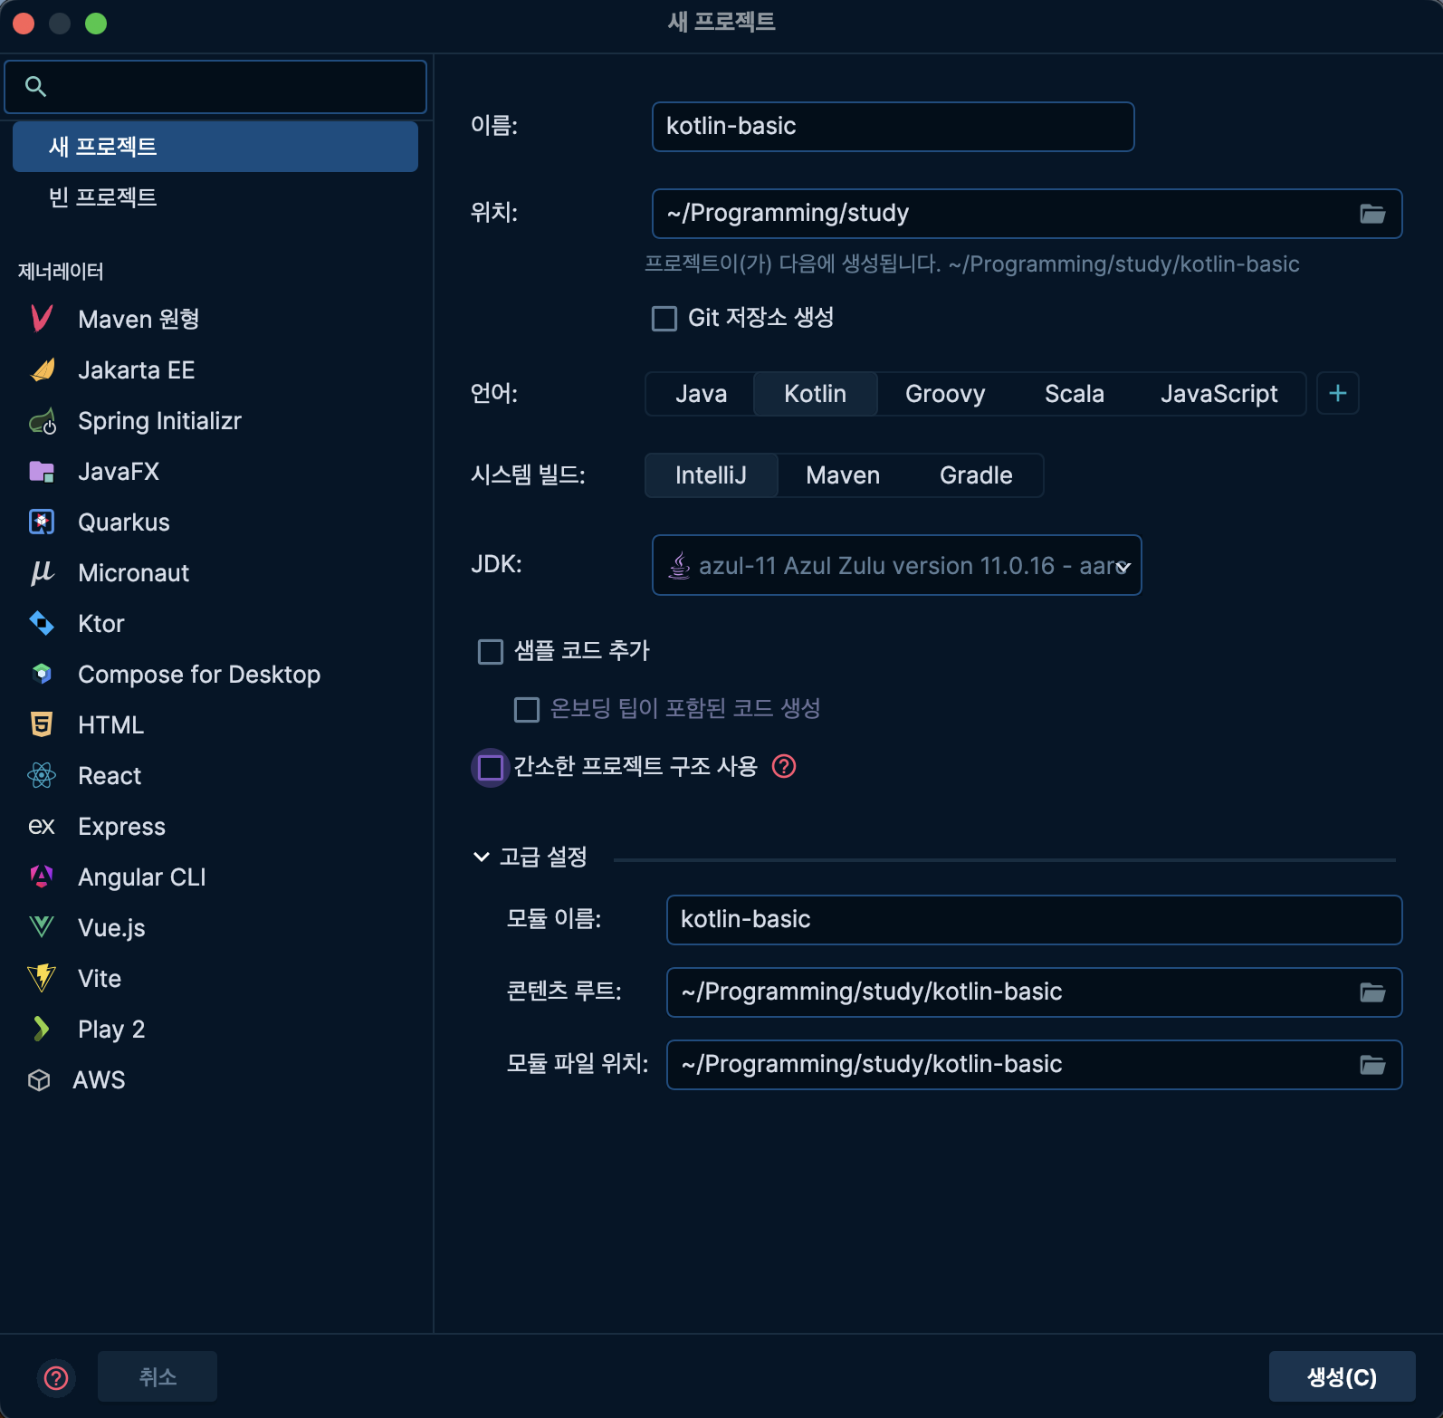This screenshot has width=1443, height=1418.
Task: Select the Maven 원형 label
Action: 139,320
